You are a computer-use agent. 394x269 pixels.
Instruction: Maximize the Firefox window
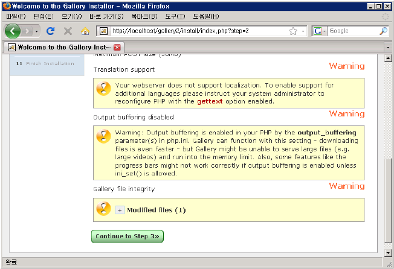click(x=378, y=6)
